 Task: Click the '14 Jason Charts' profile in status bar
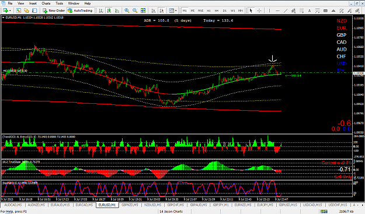point(171,212)
